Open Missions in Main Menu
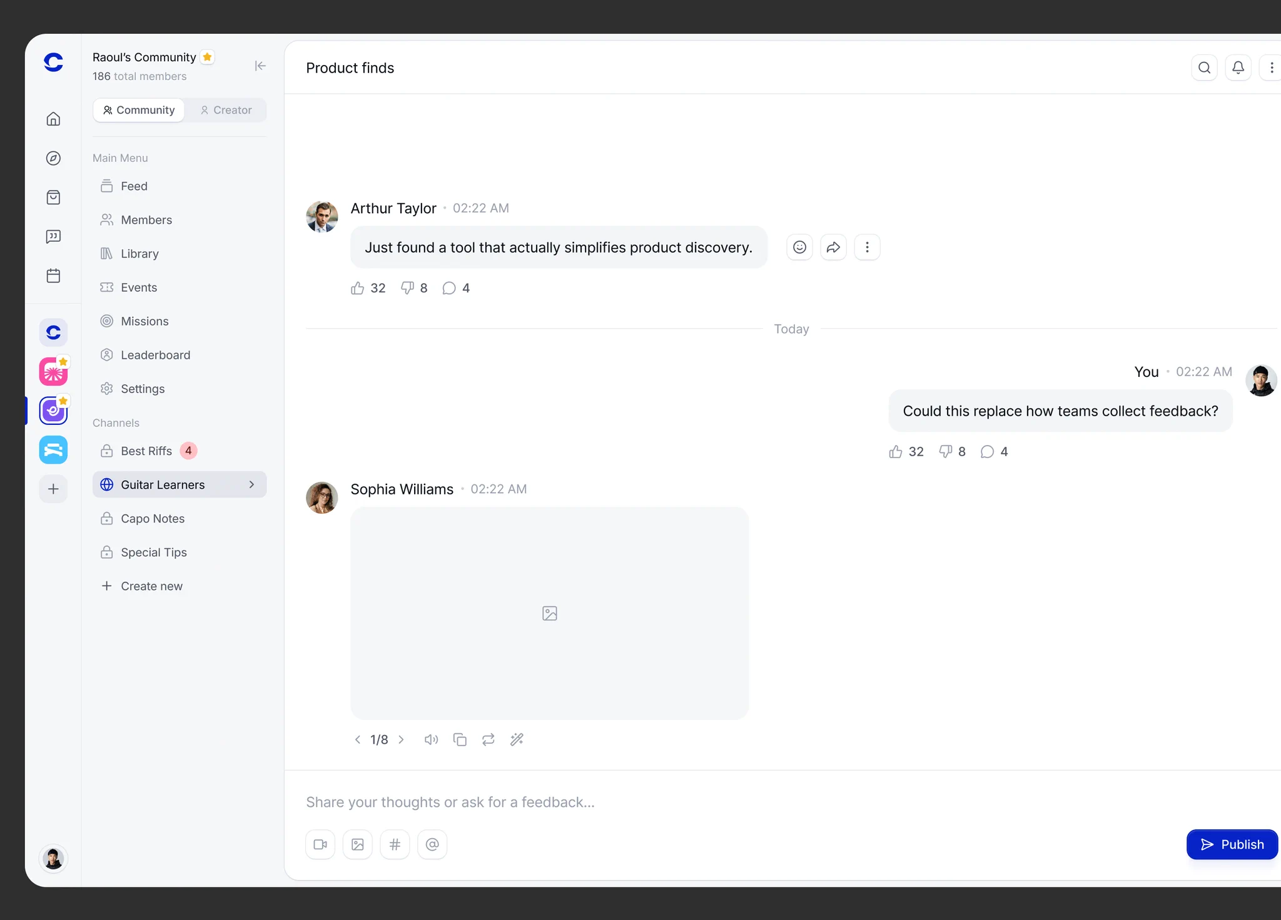This screenshot has height=920, width=1281. 180,321
